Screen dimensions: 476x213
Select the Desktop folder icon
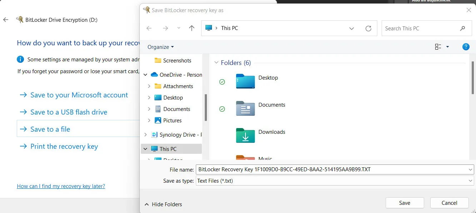pyautogui.click(x=246, y=81)
